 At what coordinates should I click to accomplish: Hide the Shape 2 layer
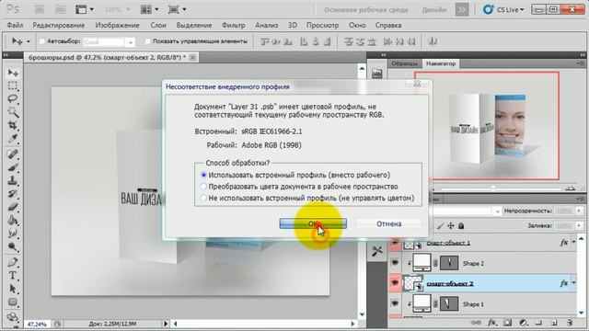[395, 263]
